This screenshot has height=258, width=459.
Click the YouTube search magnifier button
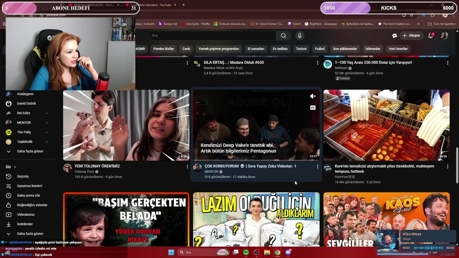[x=284, y=35]
